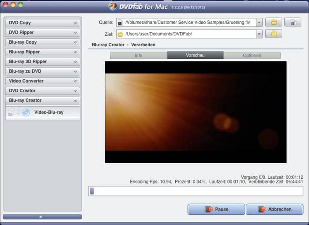Switch to the Info tab
The image size is (309, 225).
[x=139, y=55]
